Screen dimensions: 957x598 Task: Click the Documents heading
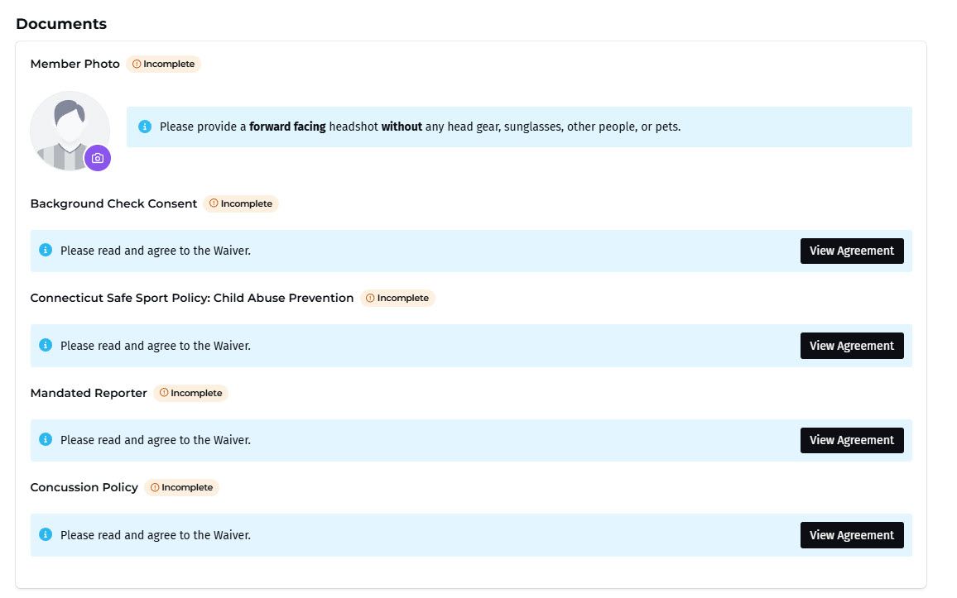pyautogui.click(x=61, y=24)
